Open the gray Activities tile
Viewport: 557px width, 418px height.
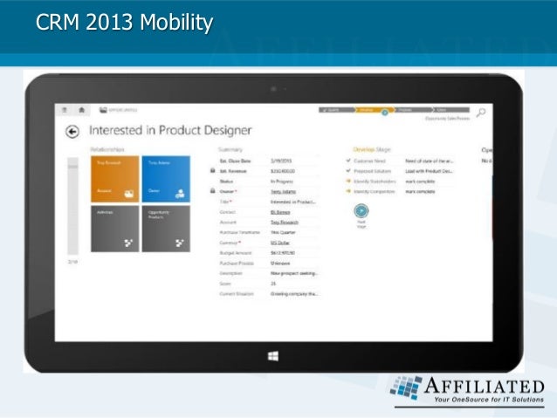coord(114,229)
